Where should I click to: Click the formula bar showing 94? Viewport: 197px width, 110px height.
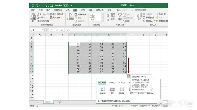[x=117, y=30]
